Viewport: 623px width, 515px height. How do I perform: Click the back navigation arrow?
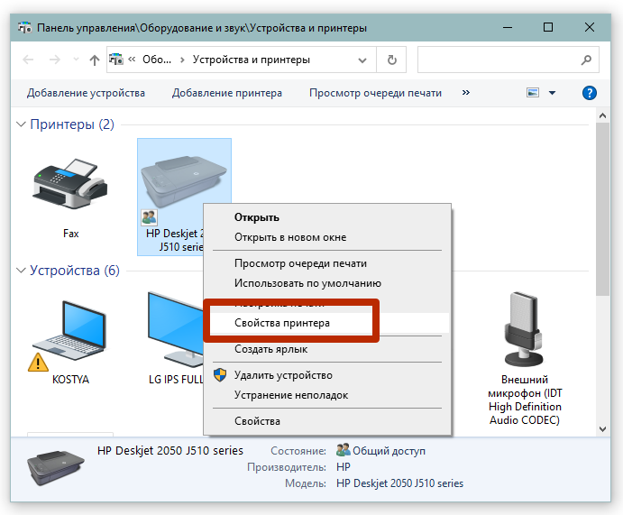(x=28, y=60)
